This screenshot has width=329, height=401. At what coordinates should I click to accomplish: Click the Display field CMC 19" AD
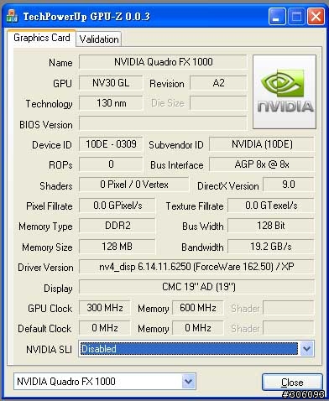[196, 287]
